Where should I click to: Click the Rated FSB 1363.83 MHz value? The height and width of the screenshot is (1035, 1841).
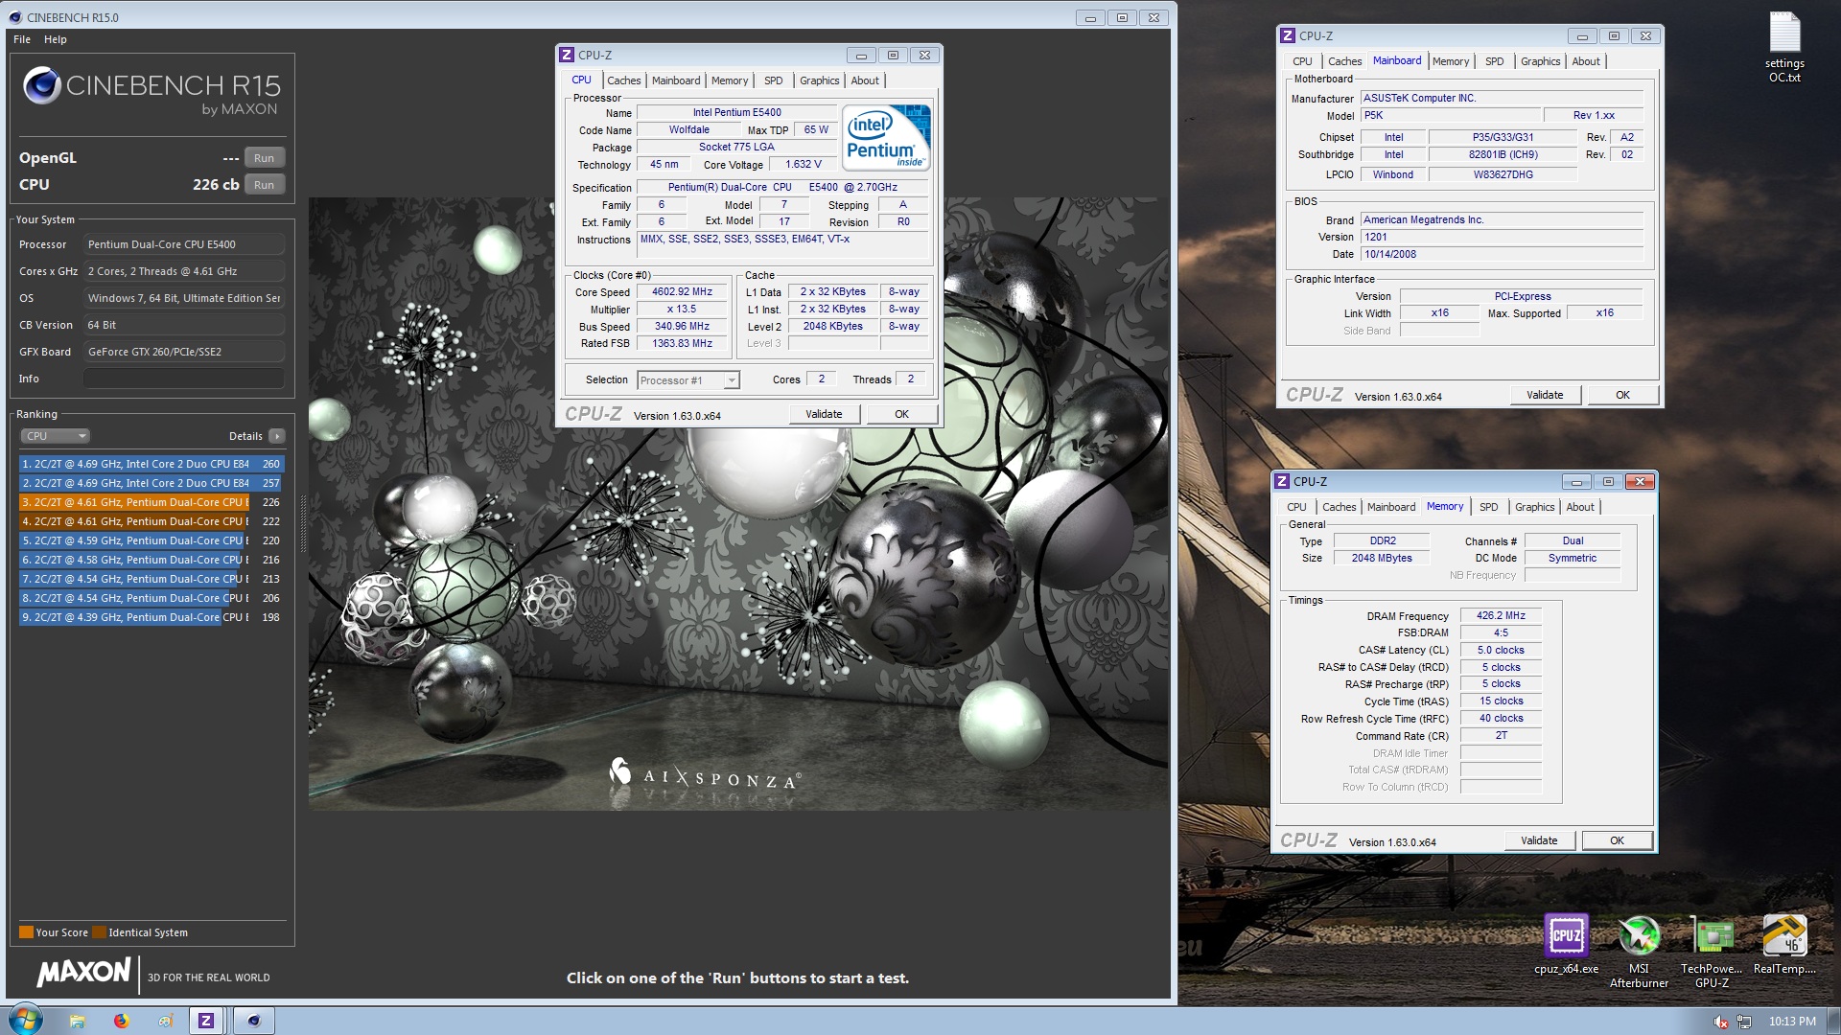[683, 343]
